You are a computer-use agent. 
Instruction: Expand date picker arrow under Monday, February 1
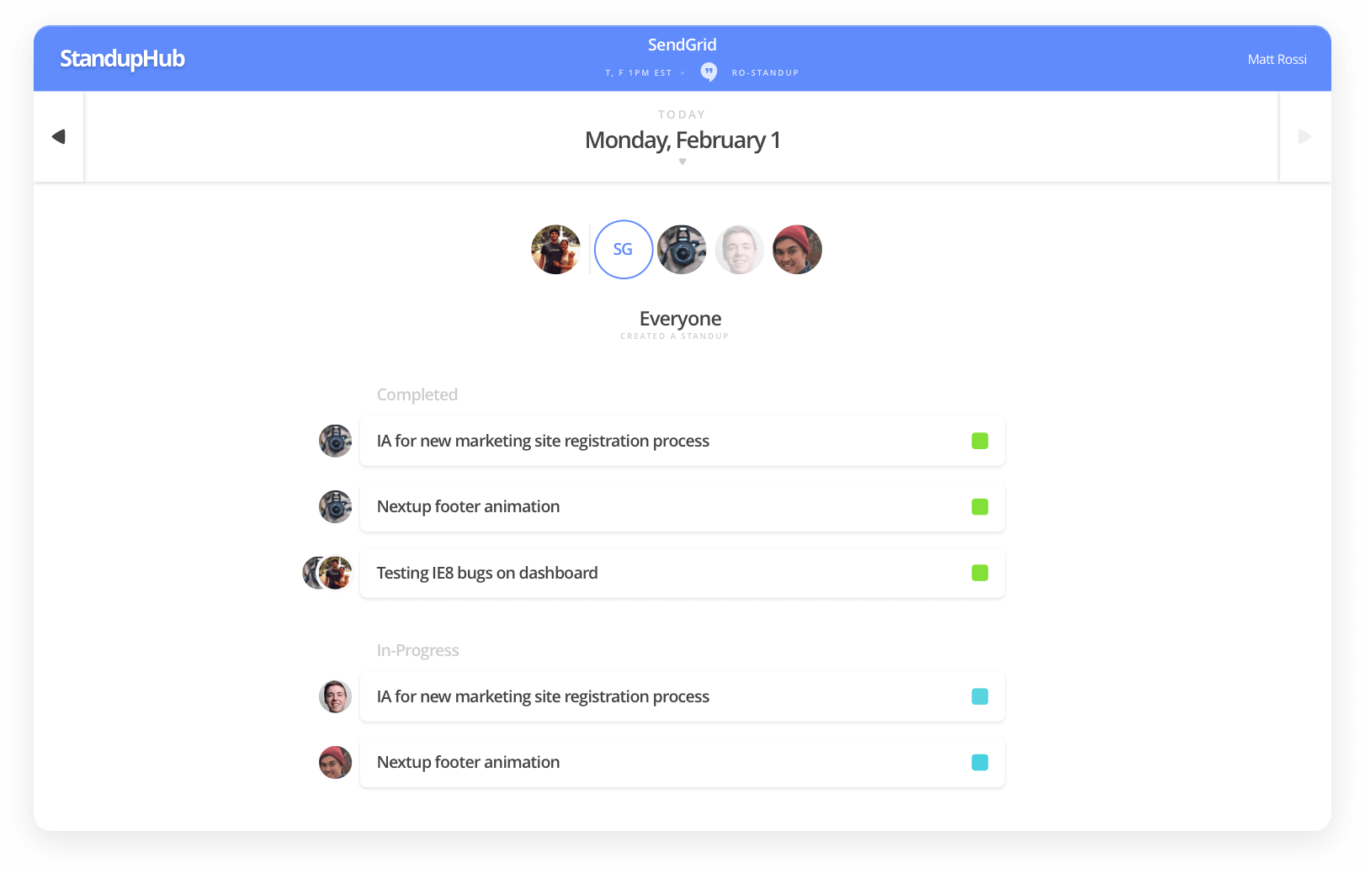click(682, 162)
